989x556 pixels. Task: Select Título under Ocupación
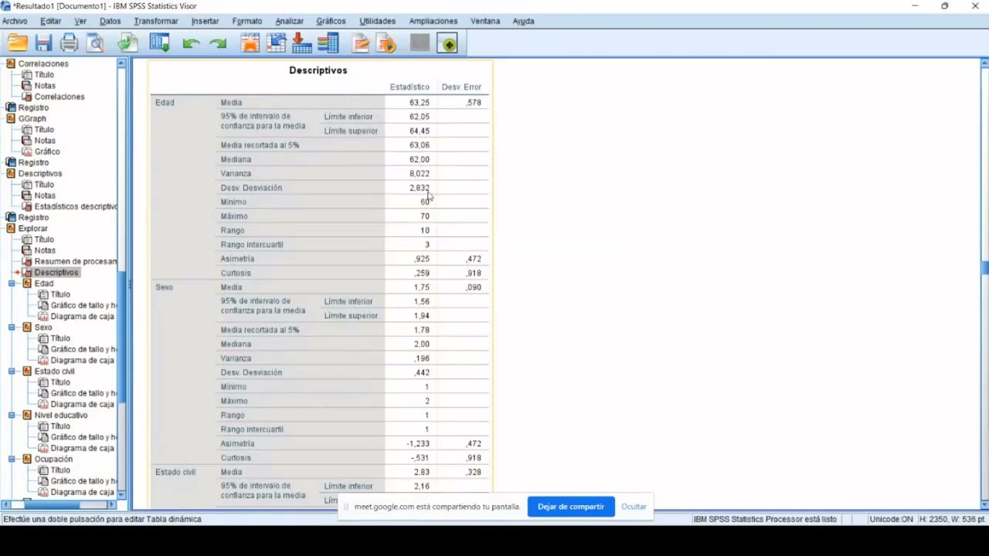coord(60,470)
